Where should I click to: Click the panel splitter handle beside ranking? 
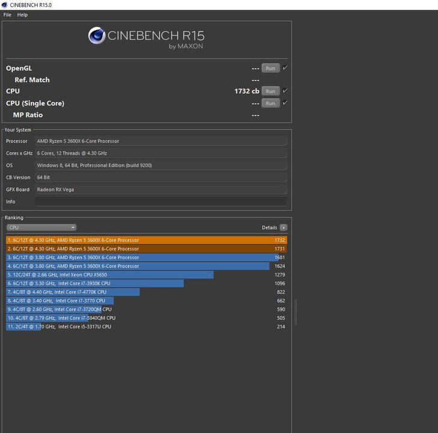pos(295,312)
